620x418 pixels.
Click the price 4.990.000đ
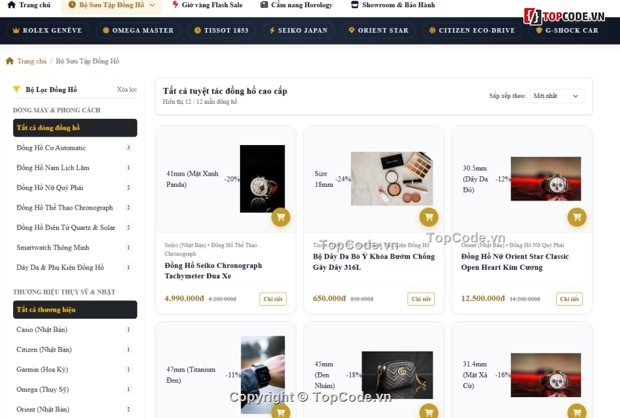click(184, 298)
